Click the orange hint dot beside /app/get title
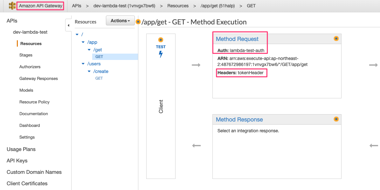This screenshot has height=190, width=380. tap(138, 22)
